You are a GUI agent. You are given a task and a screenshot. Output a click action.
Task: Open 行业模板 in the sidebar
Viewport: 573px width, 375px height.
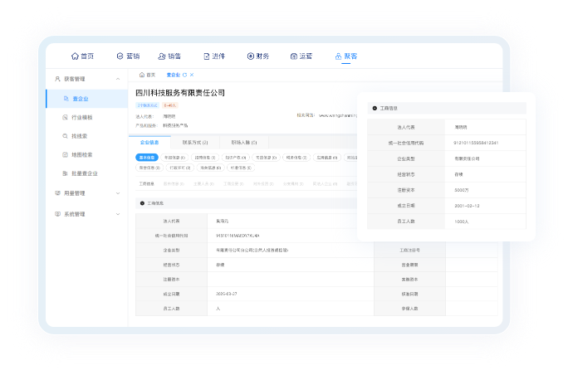click(80, 118)
